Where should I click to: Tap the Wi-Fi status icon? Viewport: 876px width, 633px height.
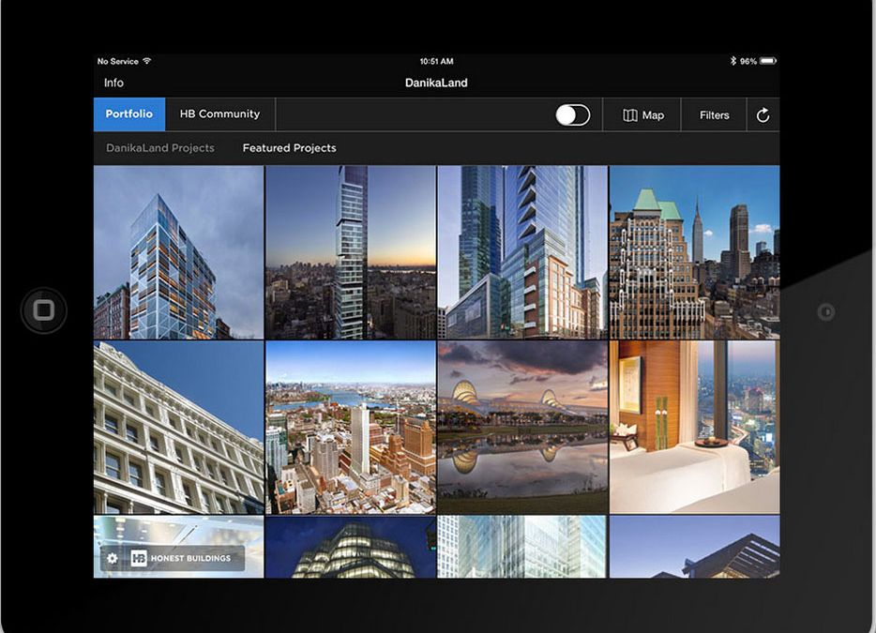click(147, 61)
